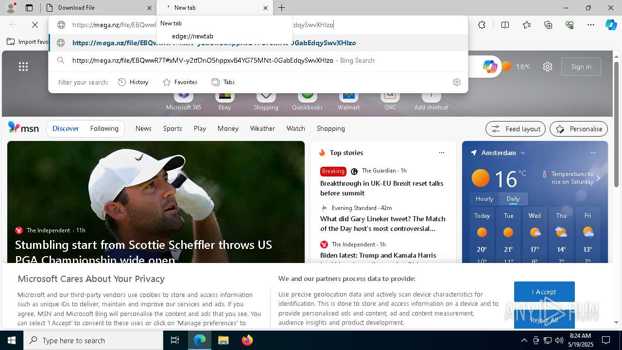Screen dimensions: 622x350
Task: Open the Collections toolbar icon
Action: [548, 25]
